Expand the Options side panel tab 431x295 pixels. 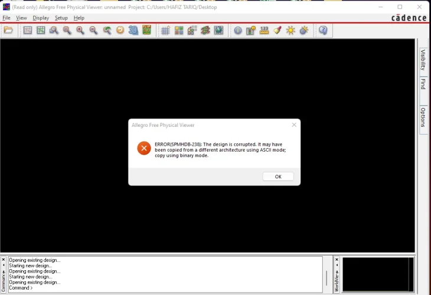point(423,117)
